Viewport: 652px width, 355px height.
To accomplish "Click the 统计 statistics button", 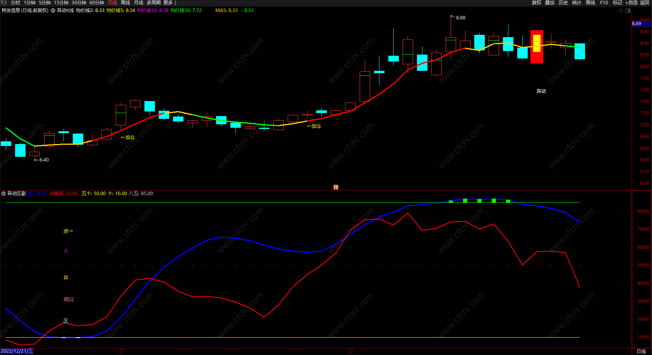I will click(x=577, y=3).
